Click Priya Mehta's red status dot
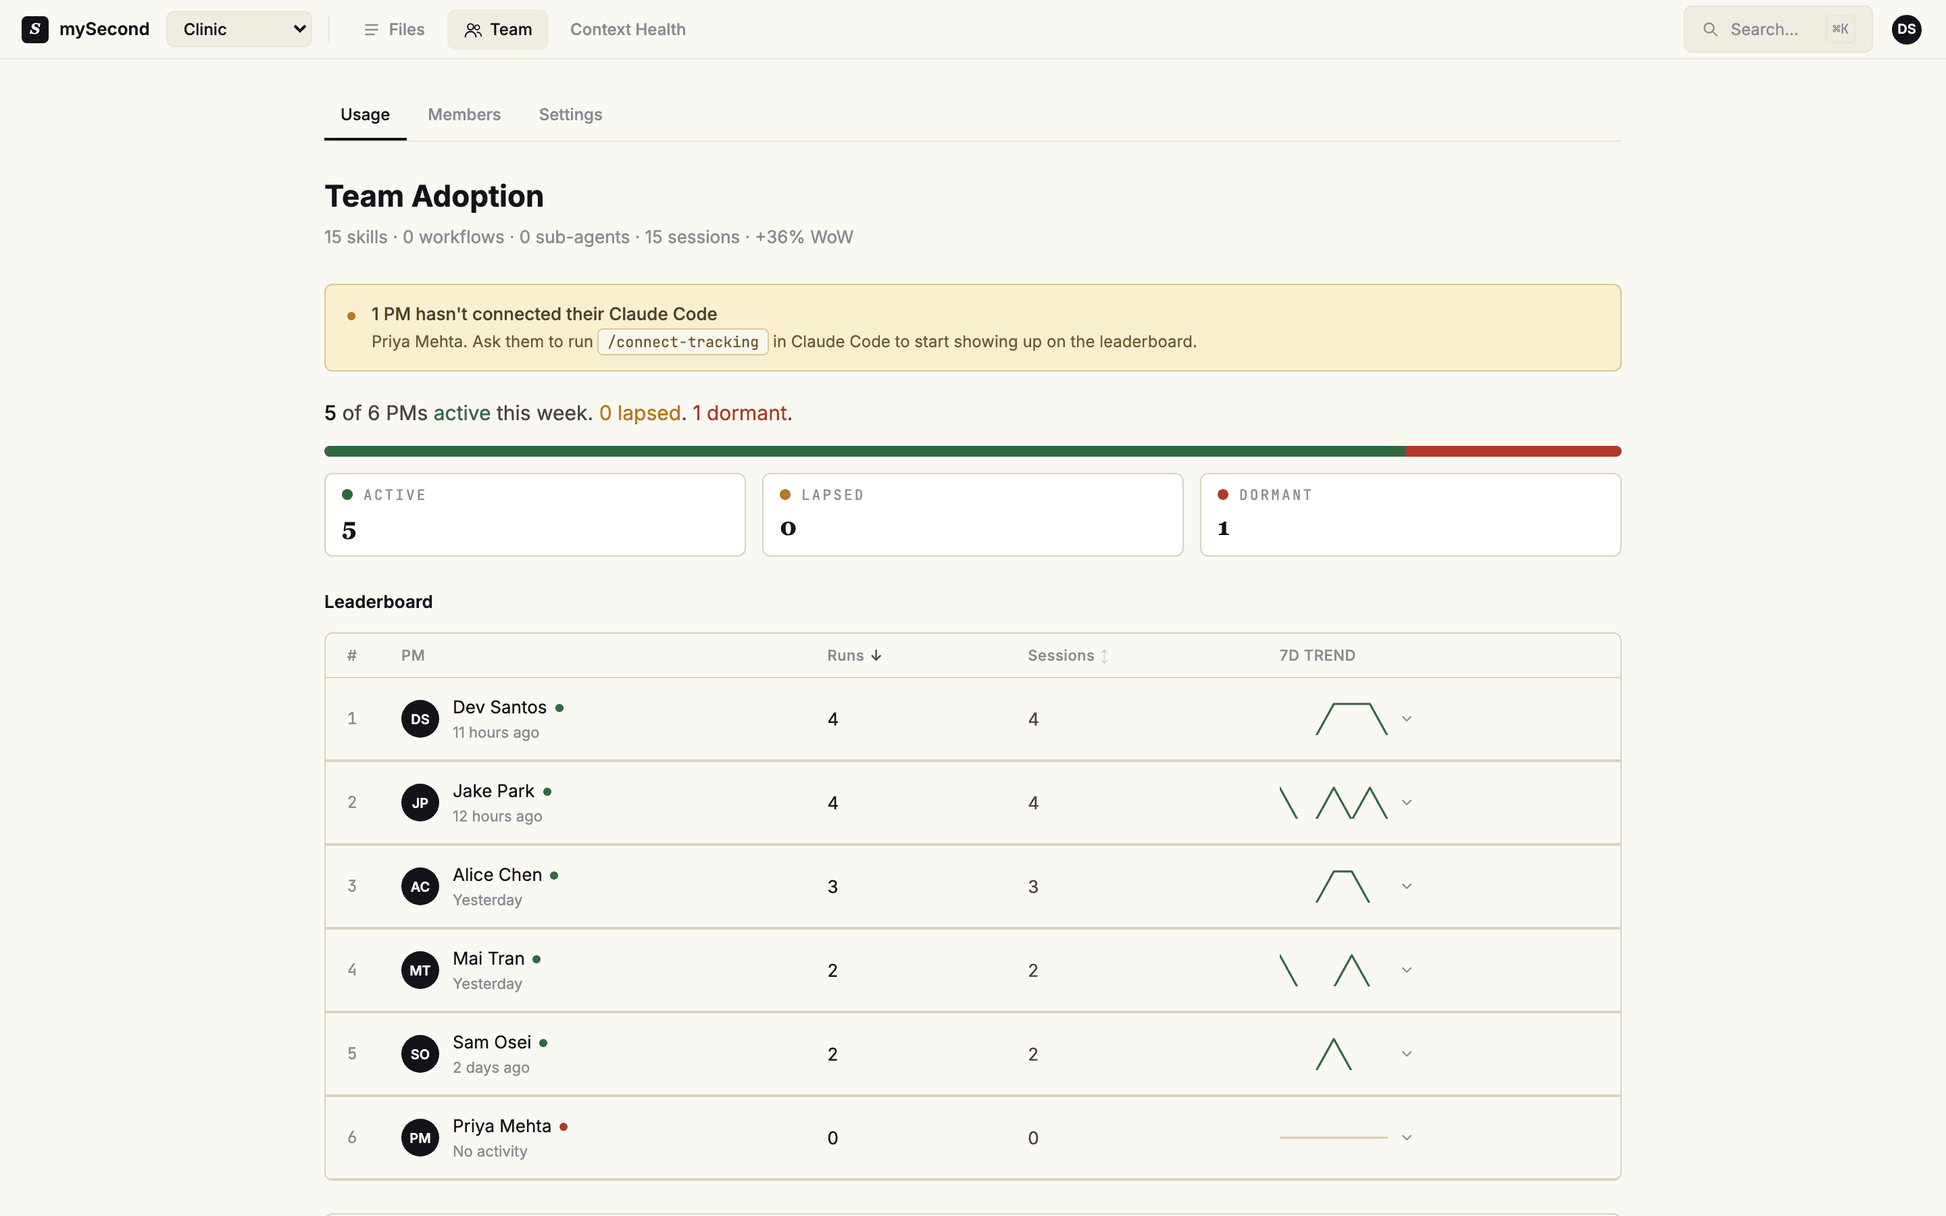1946x1216 pixels. coord(564,1127)
